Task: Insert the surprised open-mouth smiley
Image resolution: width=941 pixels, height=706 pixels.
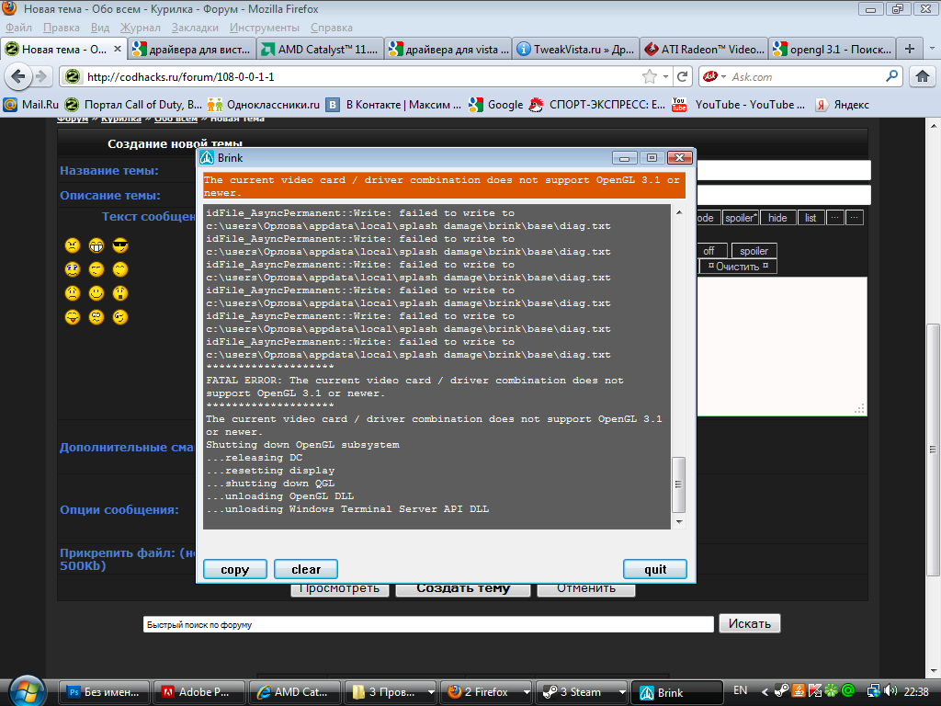Action: pos(120,293)
